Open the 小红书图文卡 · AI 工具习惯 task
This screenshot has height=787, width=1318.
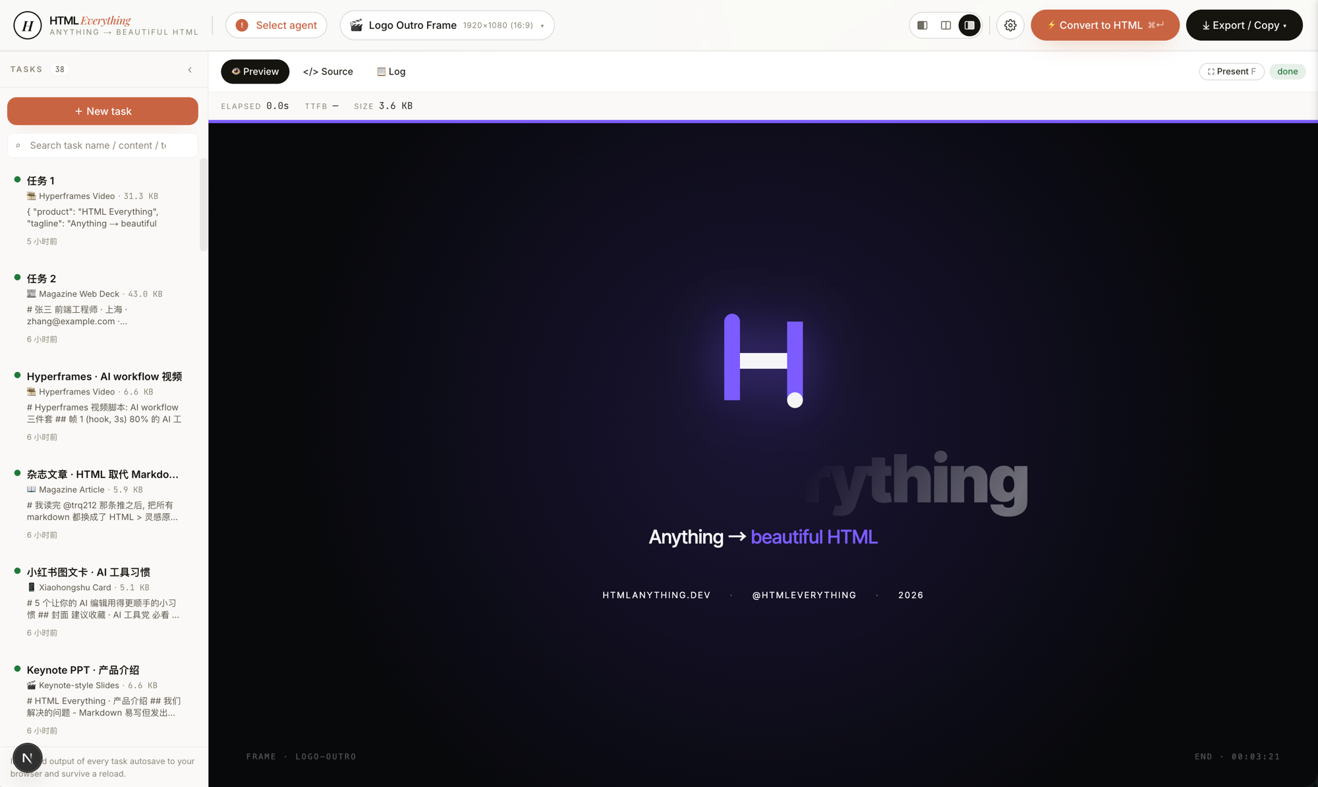(x=103, y=601)
